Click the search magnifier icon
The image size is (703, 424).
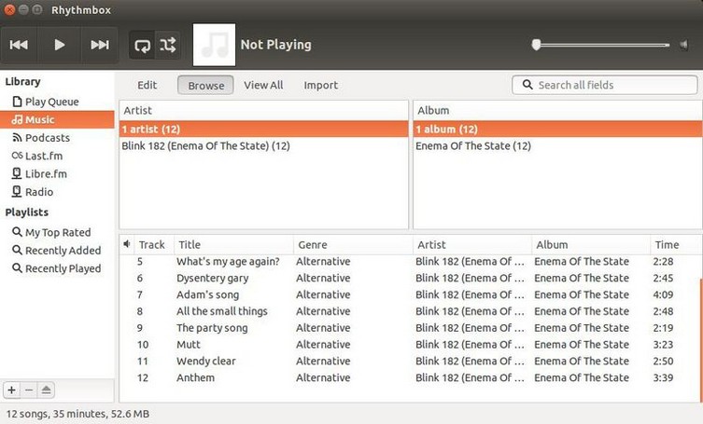click(x=527, y=85)
